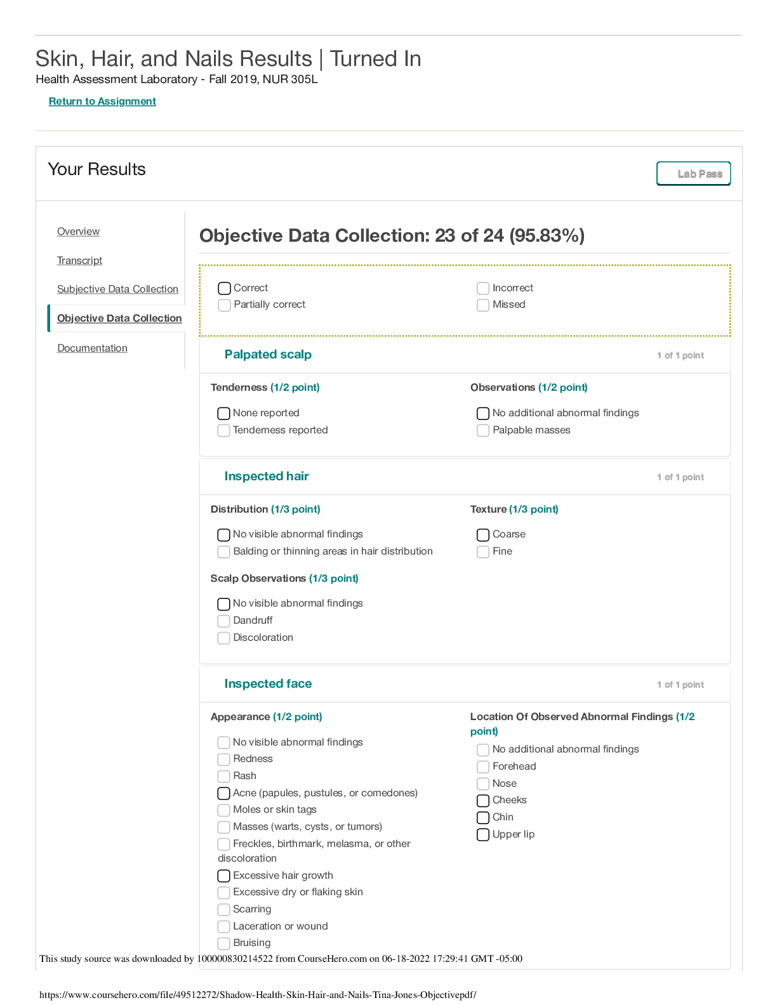Tick the Tenderness reported checkbox
This screenshot has height=1005, width=777.
click(x=224, y=431)
